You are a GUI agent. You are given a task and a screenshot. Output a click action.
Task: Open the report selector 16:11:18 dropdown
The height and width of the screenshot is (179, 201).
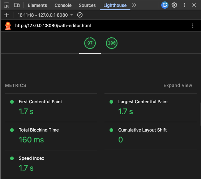click(x=45, y=15)
